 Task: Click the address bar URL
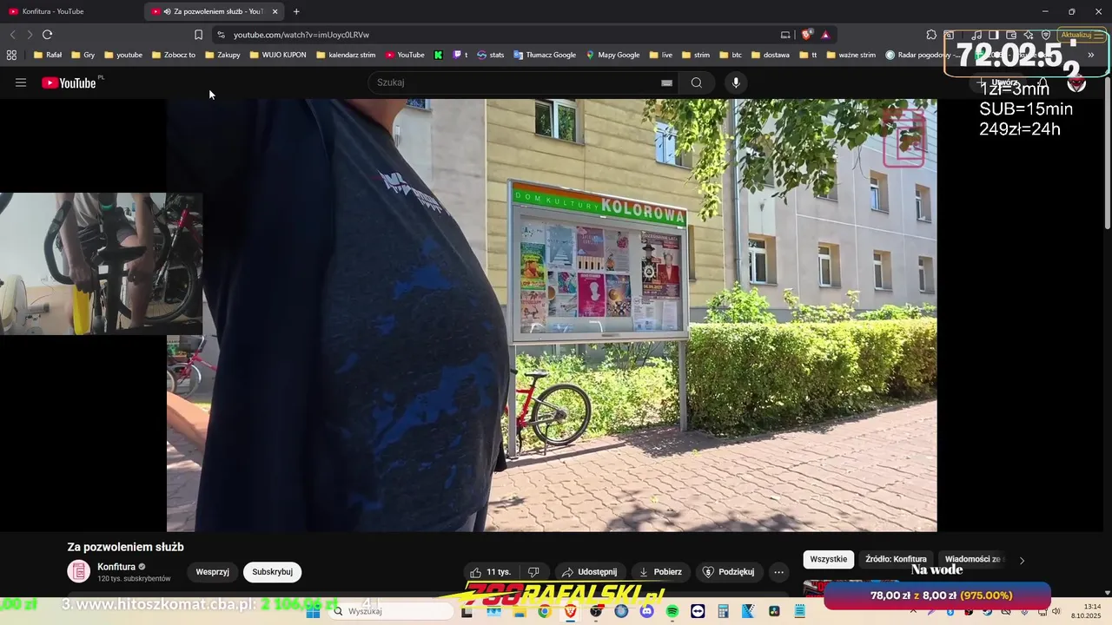(x=301, y=35)
